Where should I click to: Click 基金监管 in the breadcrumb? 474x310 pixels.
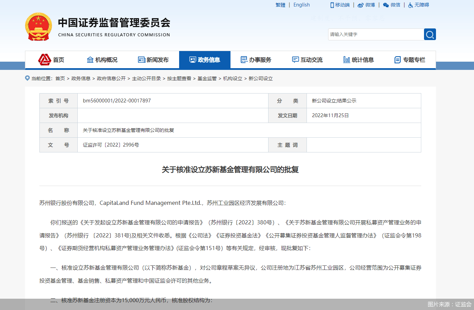click(x=207, y=78)
